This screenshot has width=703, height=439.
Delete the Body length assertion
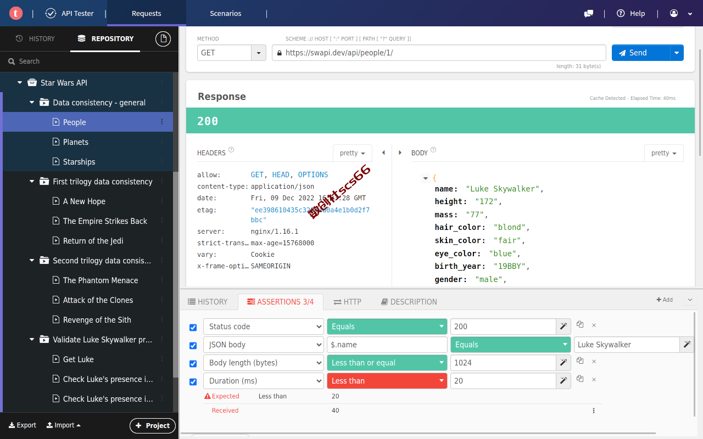click(594, 362)
